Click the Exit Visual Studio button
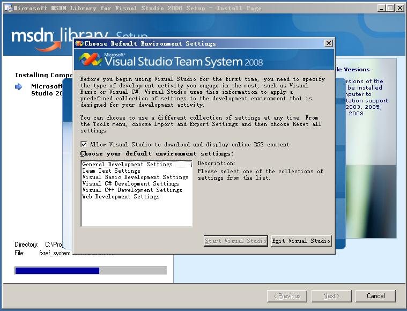Image resolution: width=407 pixels, height=311 pixels. pyautogui.click(x=301, y=241)
